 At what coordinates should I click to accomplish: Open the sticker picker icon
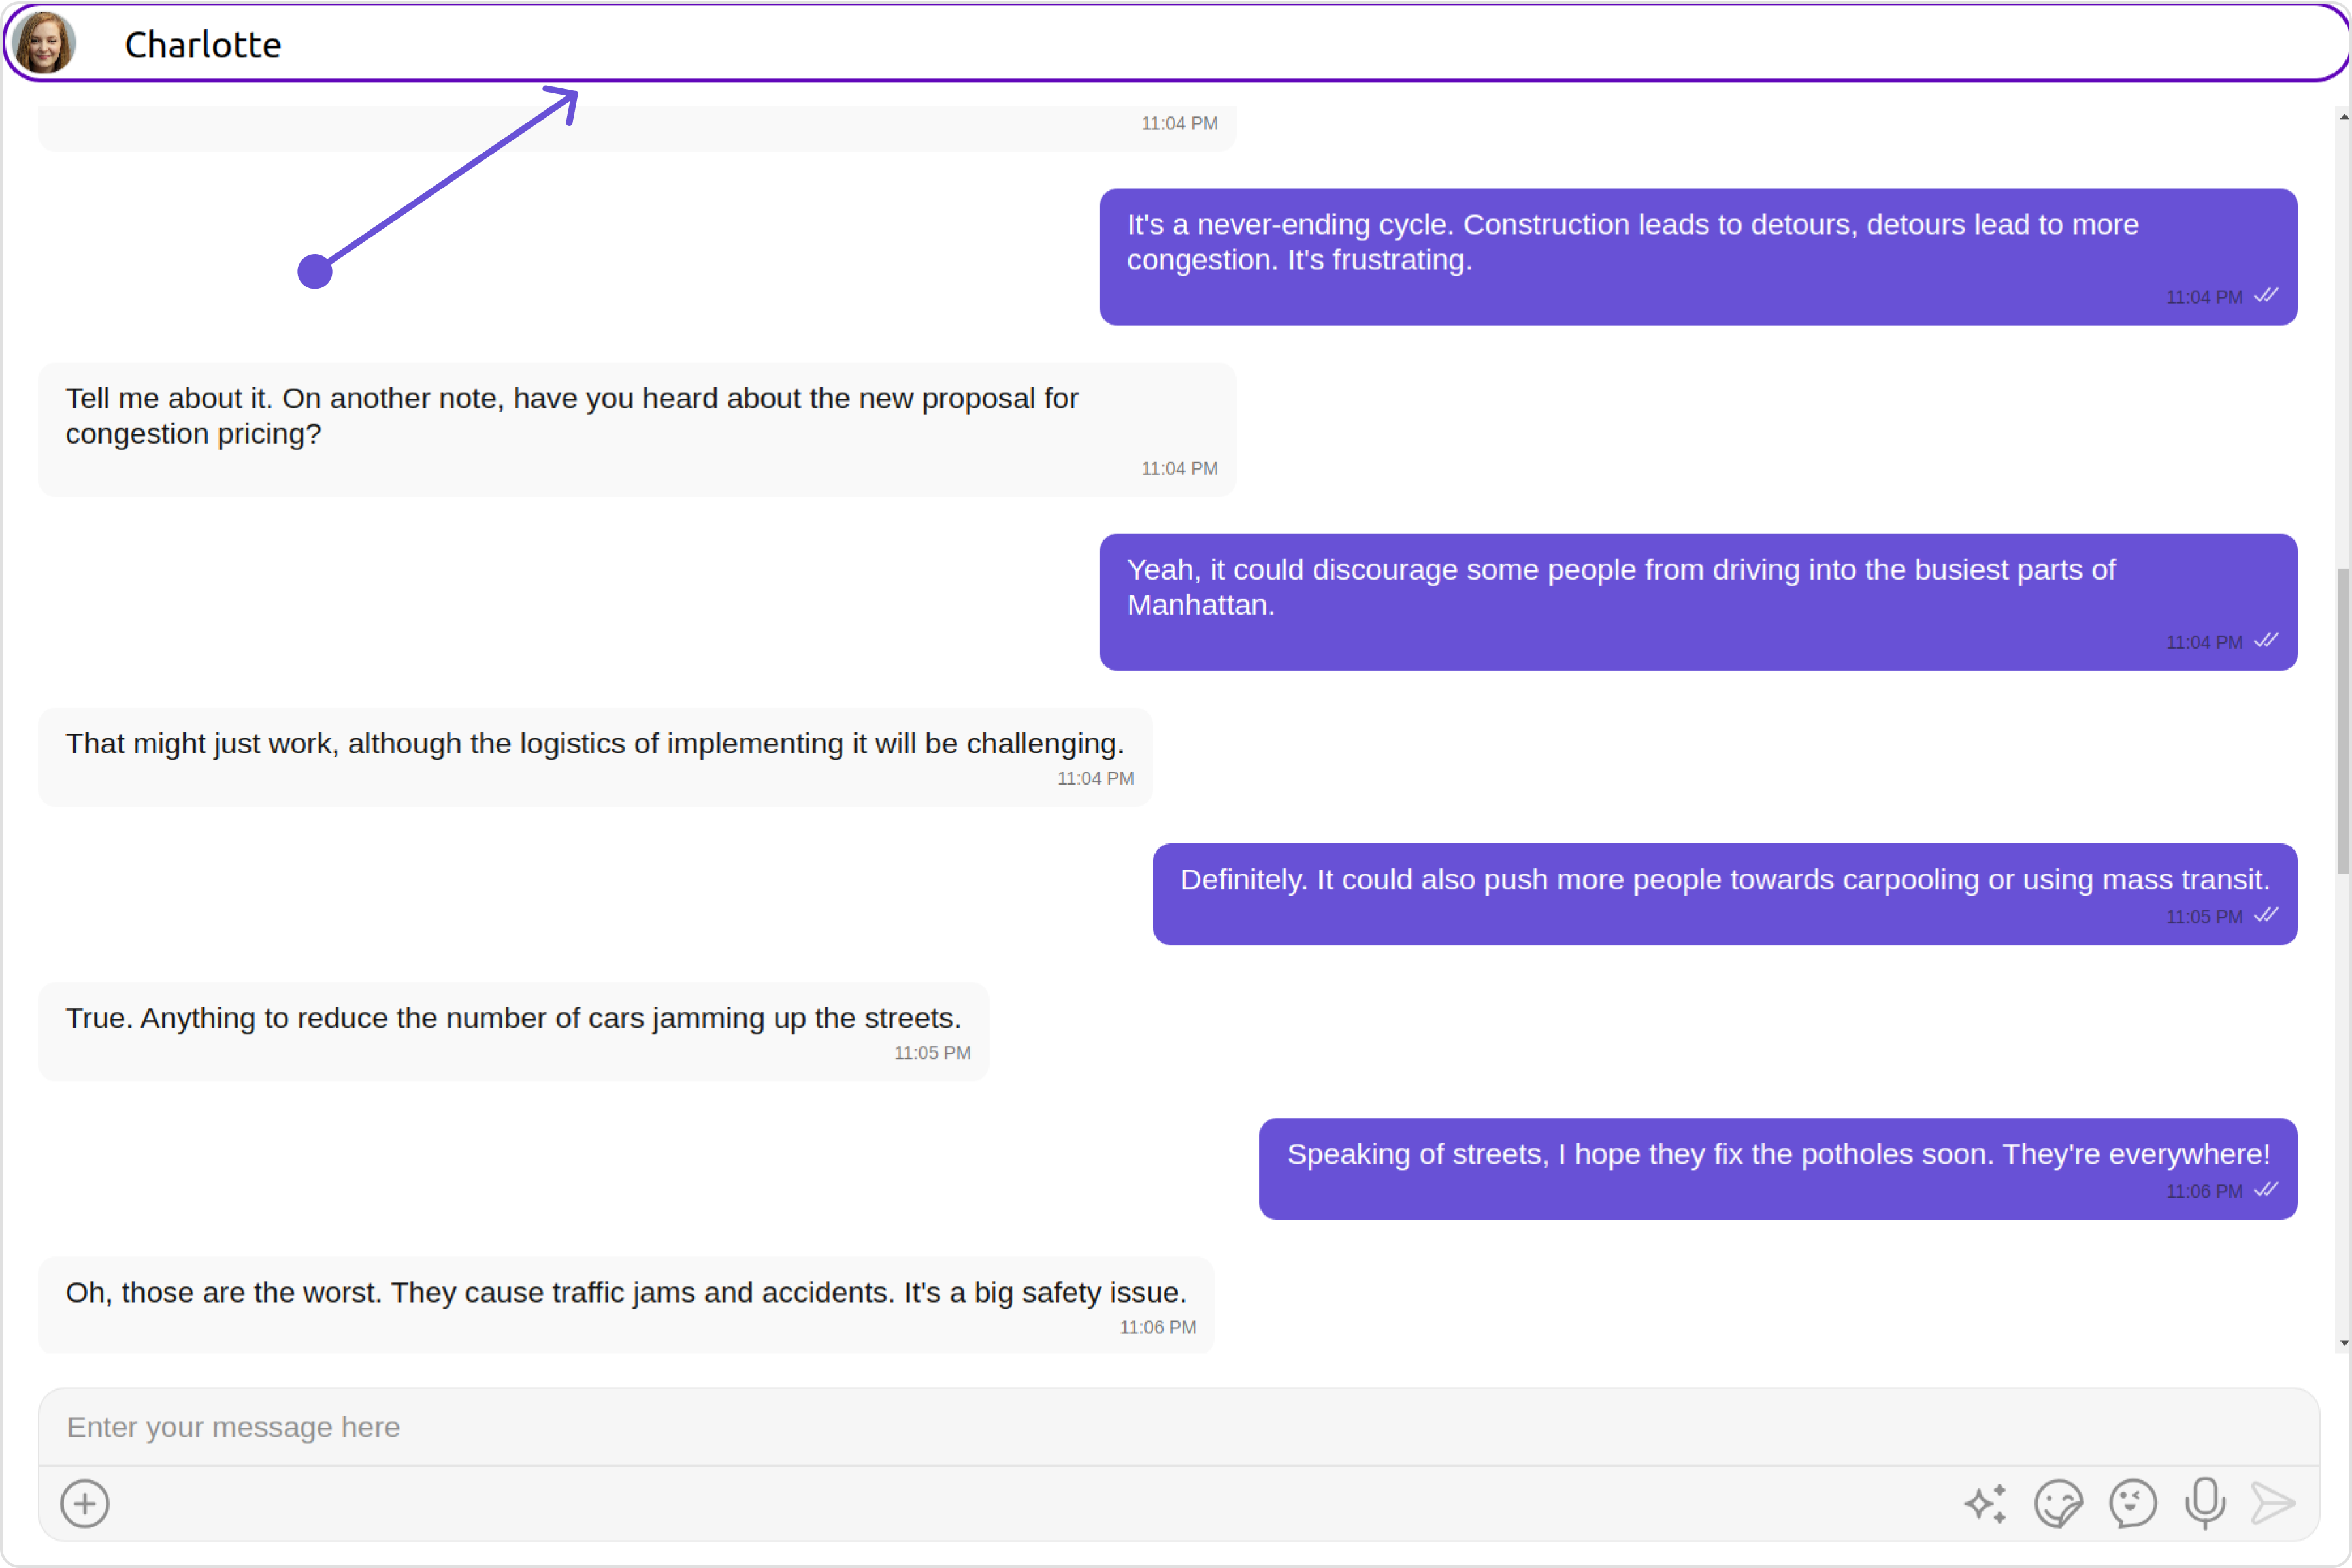(2058, 1503)
